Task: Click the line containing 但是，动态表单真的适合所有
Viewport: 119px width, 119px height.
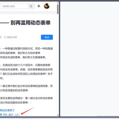Action: 26,69
